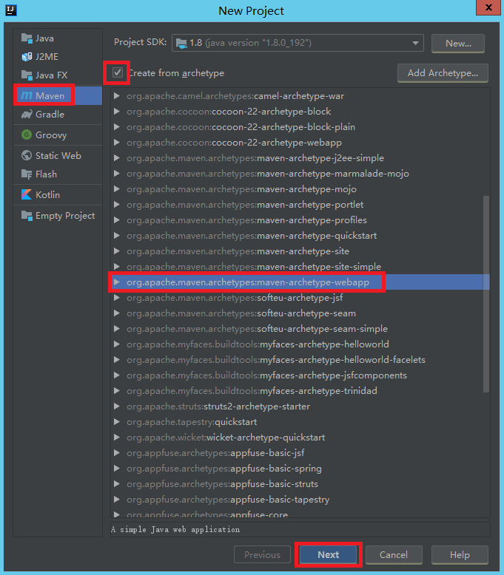504x575 pixels.
Task: Click the Empty Project folder icon
Action: tap(27, 216)
